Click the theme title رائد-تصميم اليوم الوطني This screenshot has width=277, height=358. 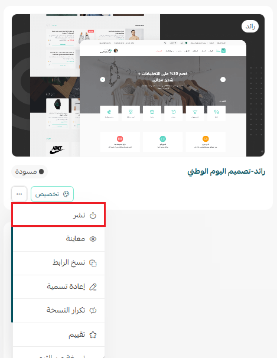click(226, 171)
